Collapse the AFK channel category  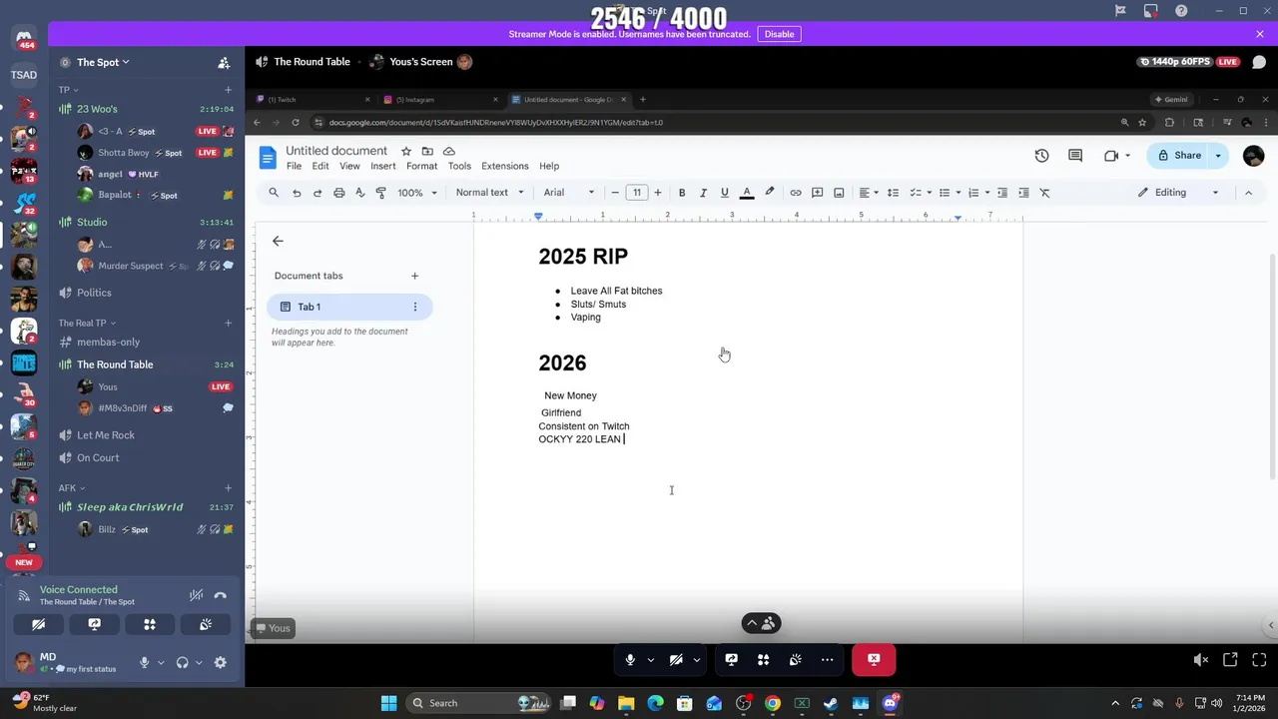72,488
